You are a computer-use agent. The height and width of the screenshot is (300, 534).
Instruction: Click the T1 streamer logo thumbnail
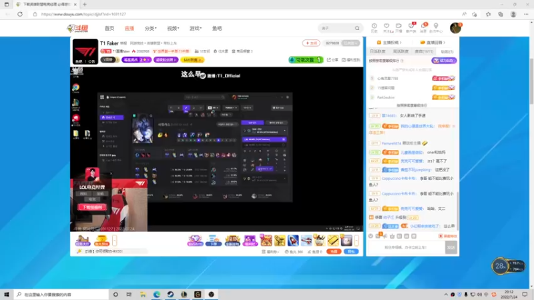point(85,51)
